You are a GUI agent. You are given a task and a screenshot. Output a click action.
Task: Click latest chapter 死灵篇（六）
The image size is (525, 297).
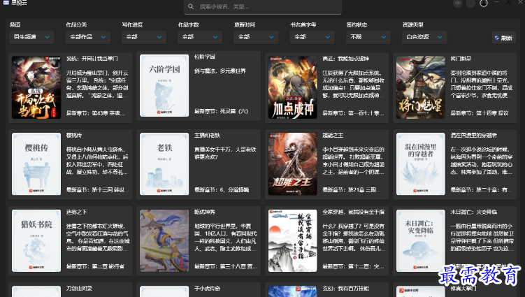[x=221, y=112]
